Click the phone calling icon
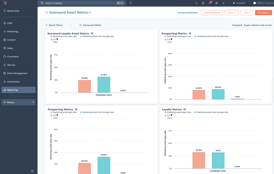The width and height of the screenshot is (274, 174). 196,3
